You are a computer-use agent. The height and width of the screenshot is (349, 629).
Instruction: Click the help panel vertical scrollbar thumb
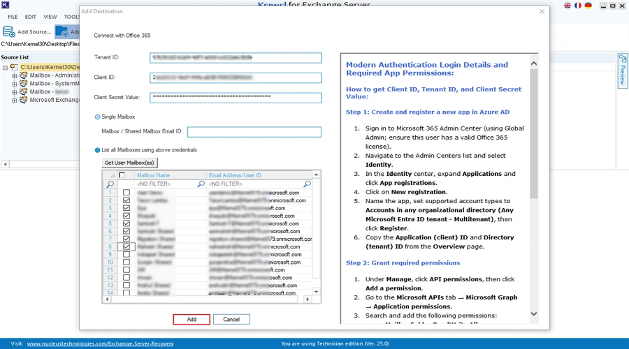pos(533,134)
